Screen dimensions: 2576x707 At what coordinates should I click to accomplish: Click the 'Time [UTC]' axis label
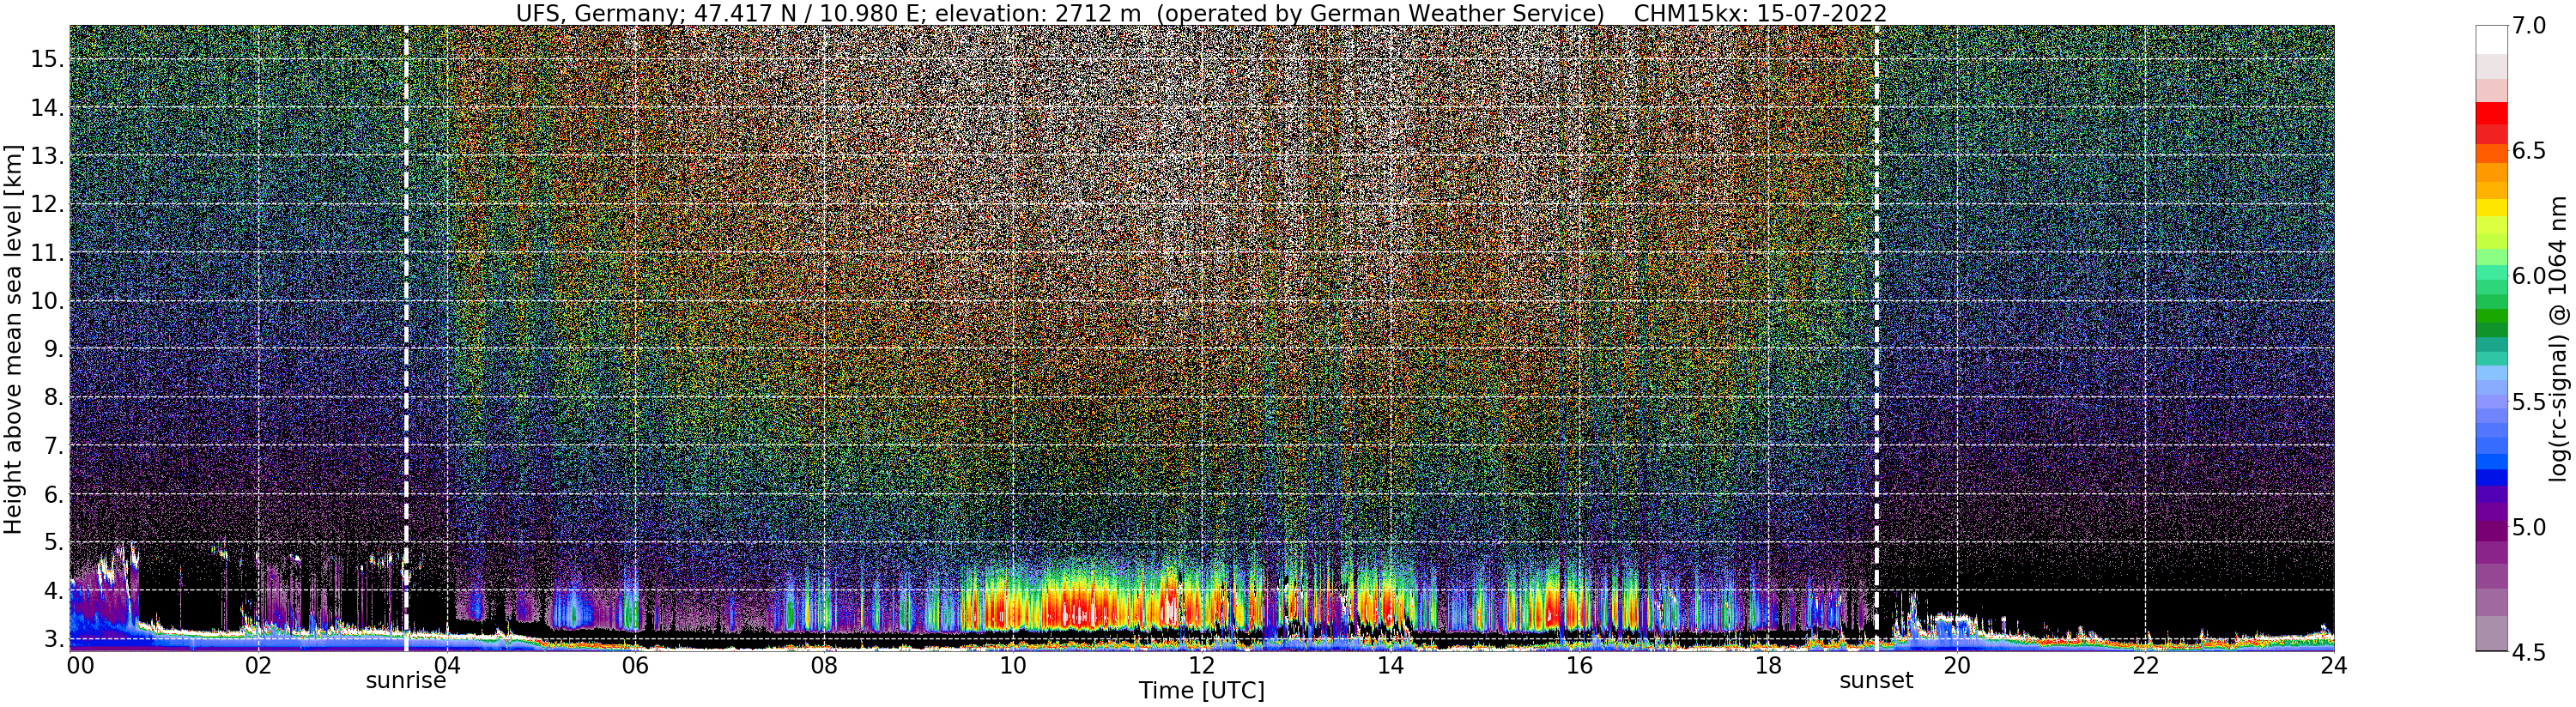pos(1202,691)
